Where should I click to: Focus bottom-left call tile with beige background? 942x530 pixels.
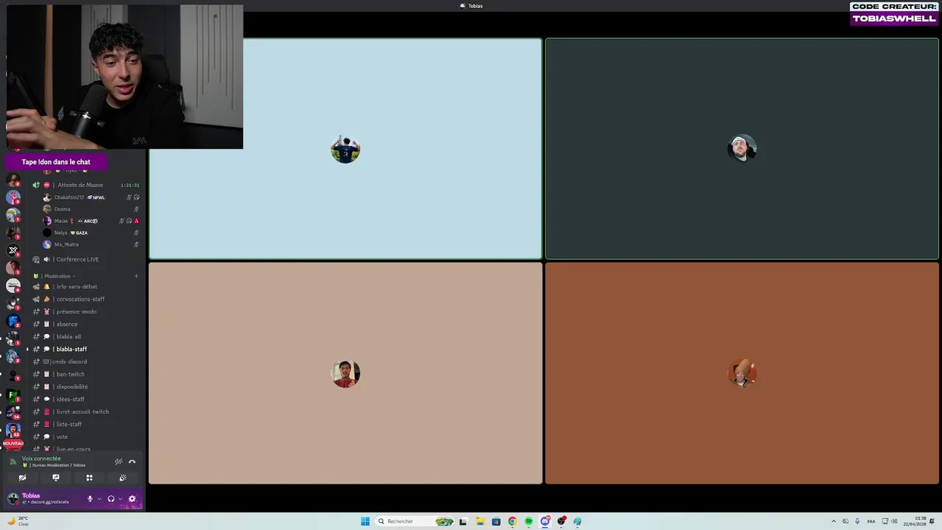(345, 373)
